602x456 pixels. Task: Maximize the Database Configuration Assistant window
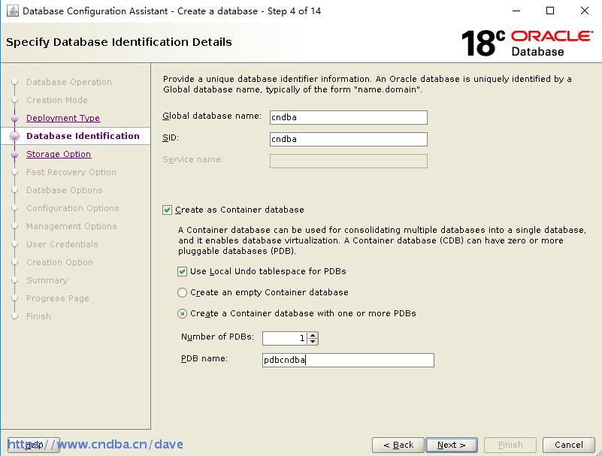tap(550, 11)
